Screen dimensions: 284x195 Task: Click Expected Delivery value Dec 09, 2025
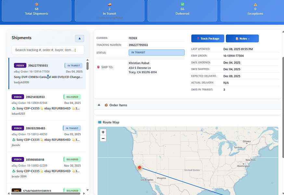[x=232, y=76]
